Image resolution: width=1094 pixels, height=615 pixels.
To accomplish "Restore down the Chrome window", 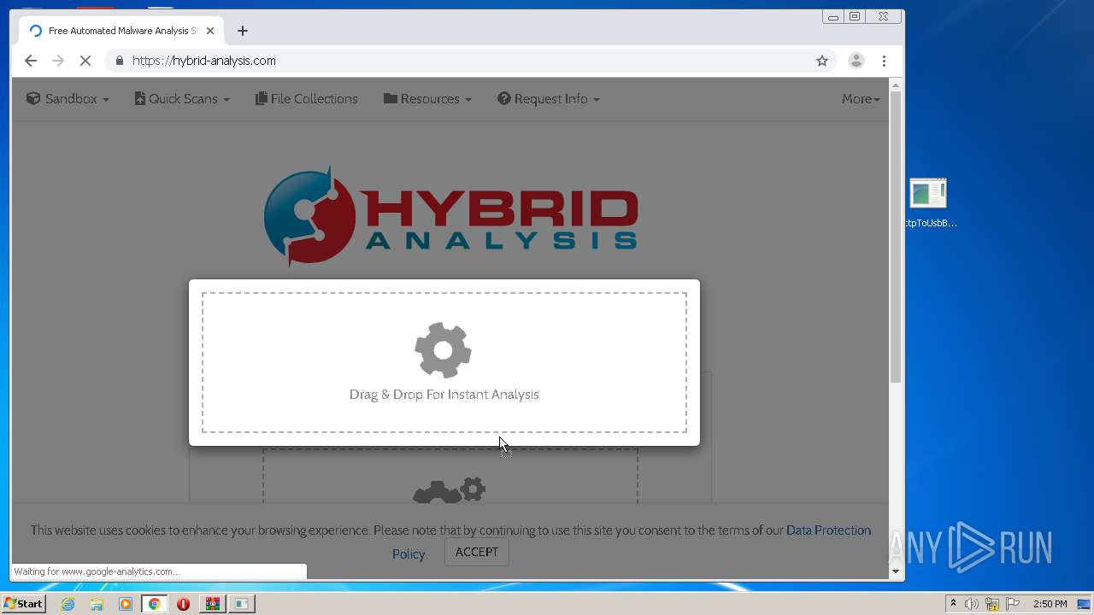I will pos(855,16).
